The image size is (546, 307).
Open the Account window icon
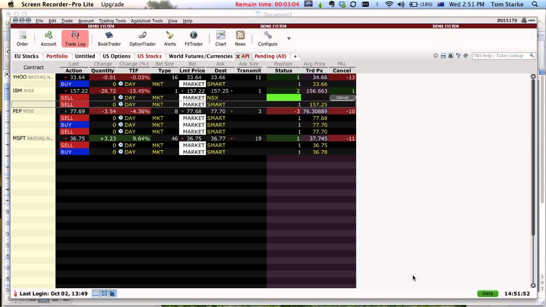48,38
